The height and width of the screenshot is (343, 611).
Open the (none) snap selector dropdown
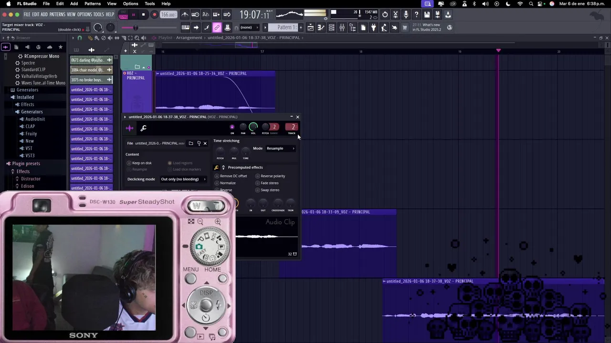point(250,28)
